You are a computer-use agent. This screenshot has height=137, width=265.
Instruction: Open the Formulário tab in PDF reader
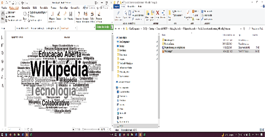click(44, 8)
